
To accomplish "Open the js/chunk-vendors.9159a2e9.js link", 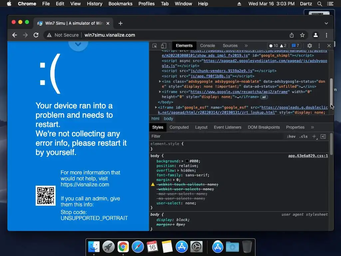I will click(221, 71).
